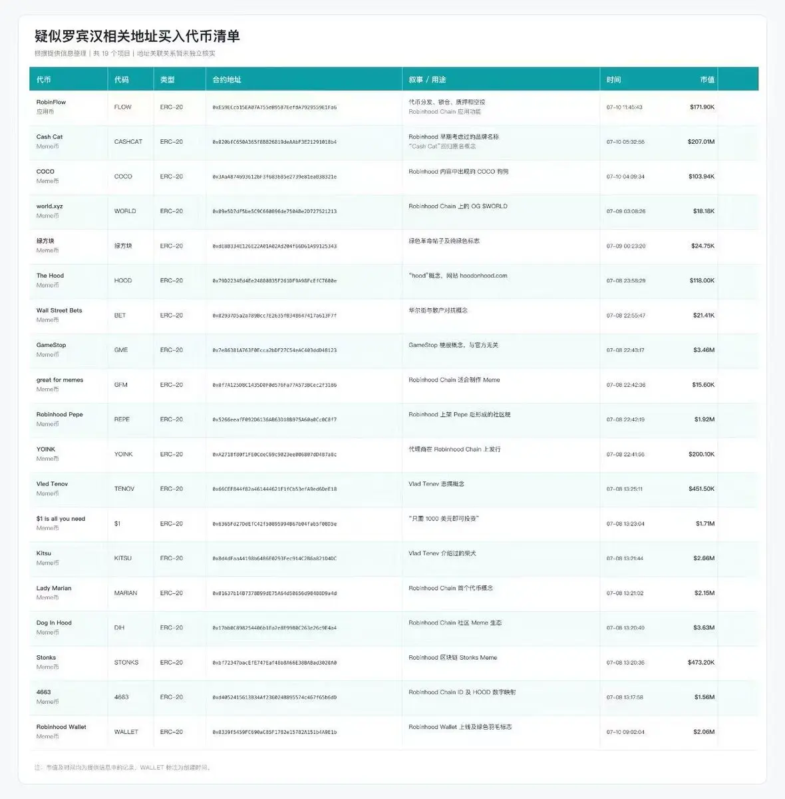Click the GME ticker code
The image size is (785, 799).
[x=121, y=350]
